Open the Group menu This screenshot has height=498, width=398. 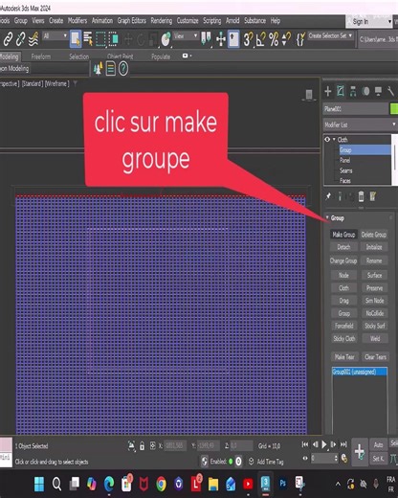21,21
